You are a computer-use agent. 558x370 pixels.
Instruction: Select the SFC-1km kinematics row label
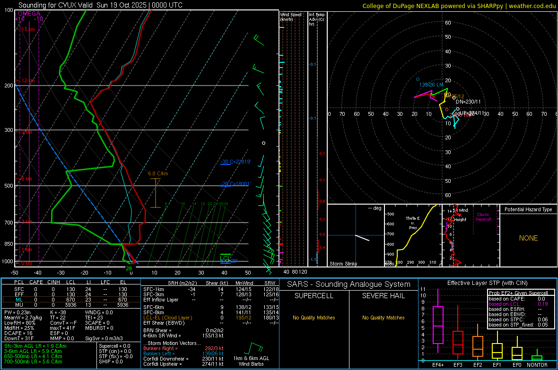coord(154,289)
